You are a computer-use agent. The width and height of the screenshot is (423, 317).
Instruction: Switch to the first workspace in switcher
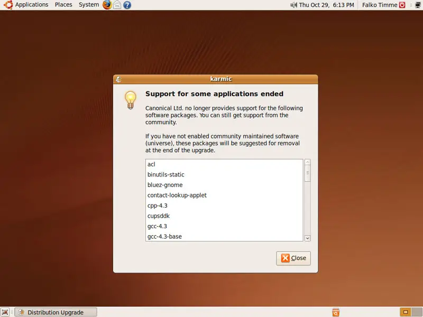point(405,312)
